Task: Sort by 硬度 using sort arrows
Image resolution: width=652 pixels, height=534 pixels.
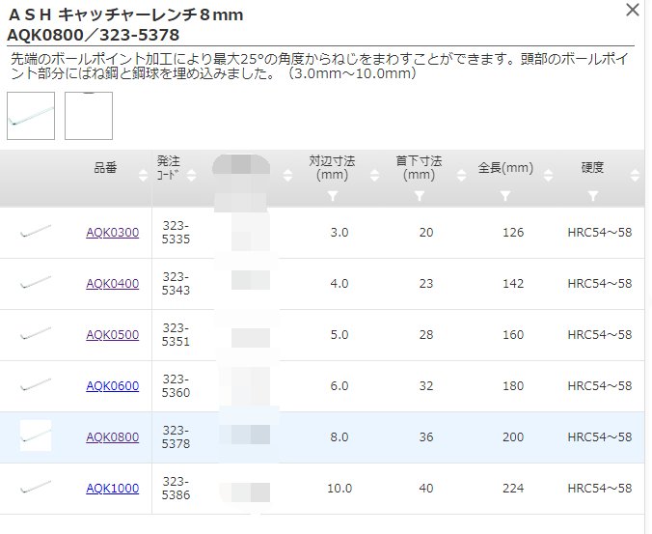Action: [x=634, y=175]
